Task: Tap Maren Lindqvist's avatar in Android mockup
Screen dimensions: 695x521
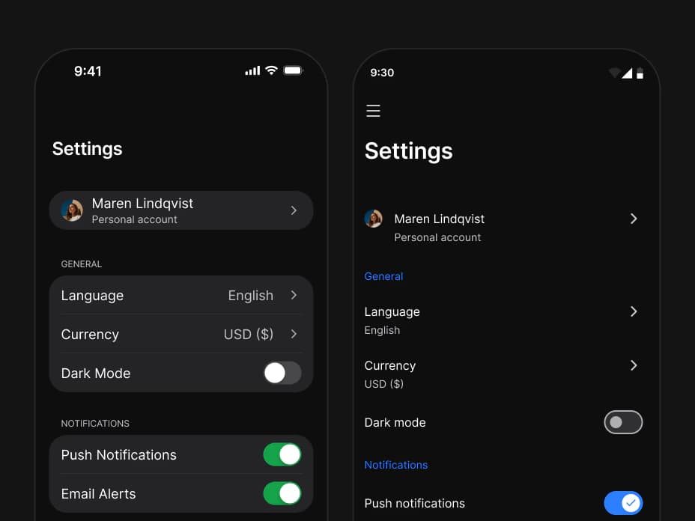Action: pos(373,219)
